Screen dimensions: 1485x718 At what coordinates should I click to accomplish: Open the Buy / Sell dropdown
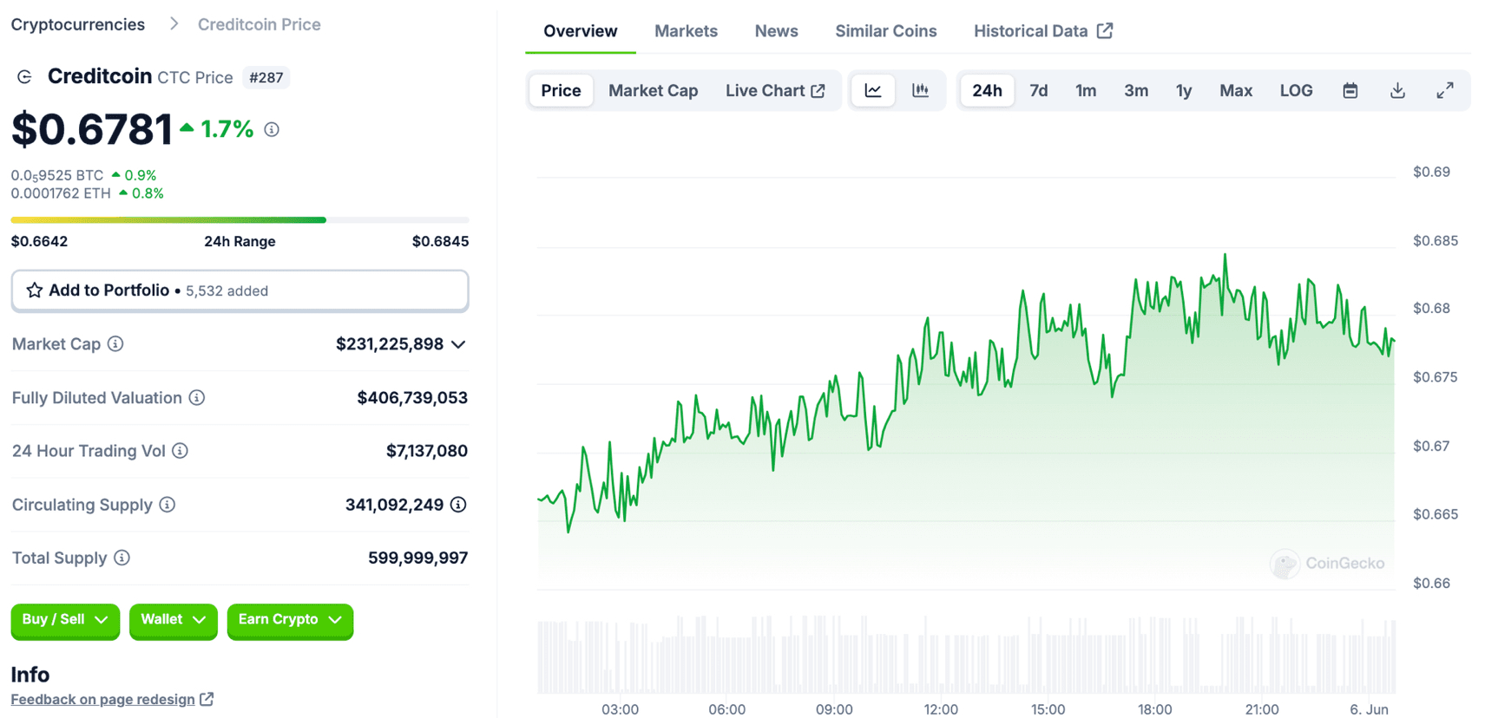tap(65, 620)
